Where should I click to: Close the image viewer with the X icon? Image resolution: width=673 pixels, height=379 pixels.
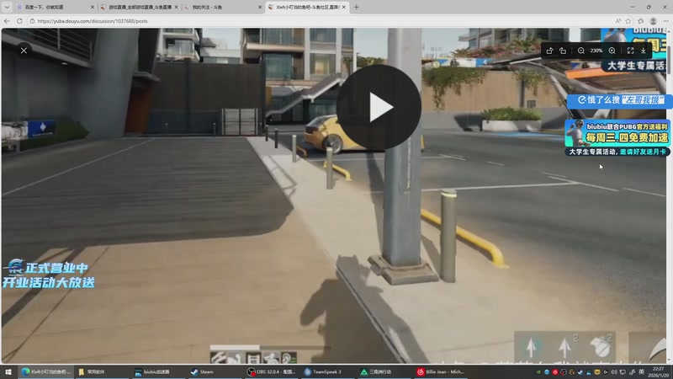coord(24,51)
